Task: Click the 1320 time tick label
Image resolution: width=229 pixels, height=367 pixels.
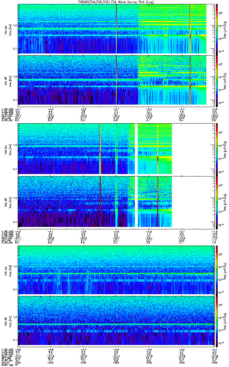Action: pos(149,363)
